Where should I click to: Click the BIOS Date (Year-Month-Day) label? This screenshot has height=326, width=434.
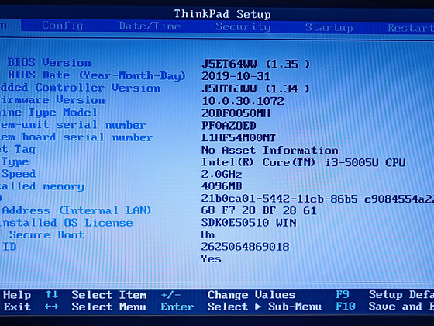[96, 75]
